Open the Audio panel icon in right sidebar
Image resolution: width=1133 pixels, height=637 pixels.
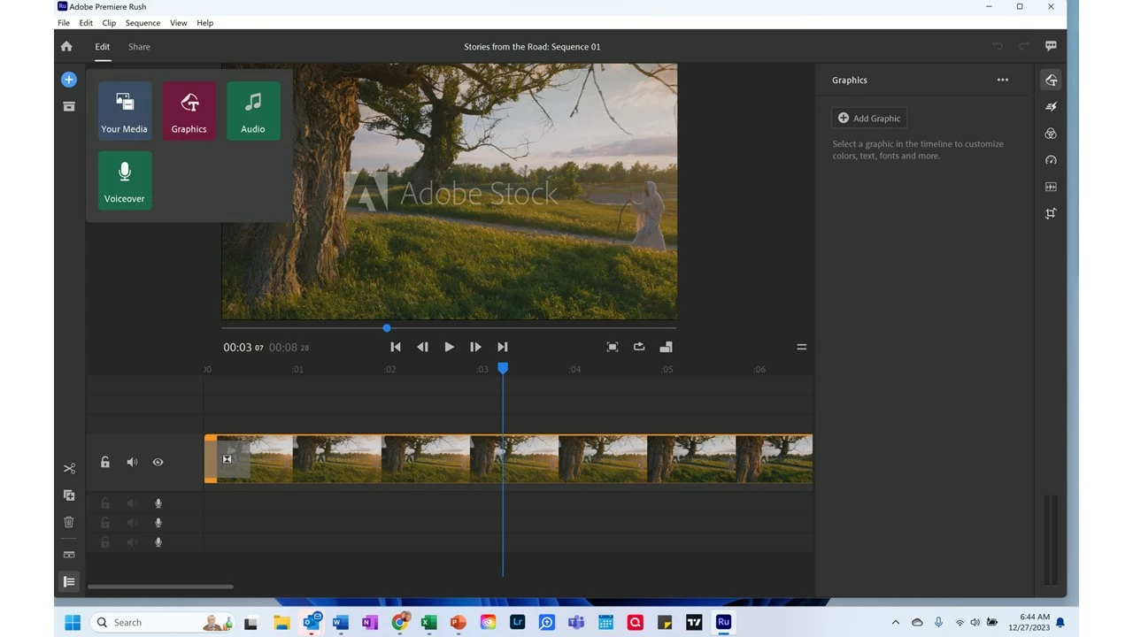point(1051,187)
